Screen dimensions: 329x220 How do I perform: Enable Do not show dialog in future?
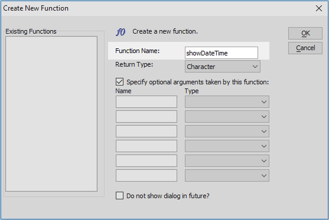[x=119, y=196]
